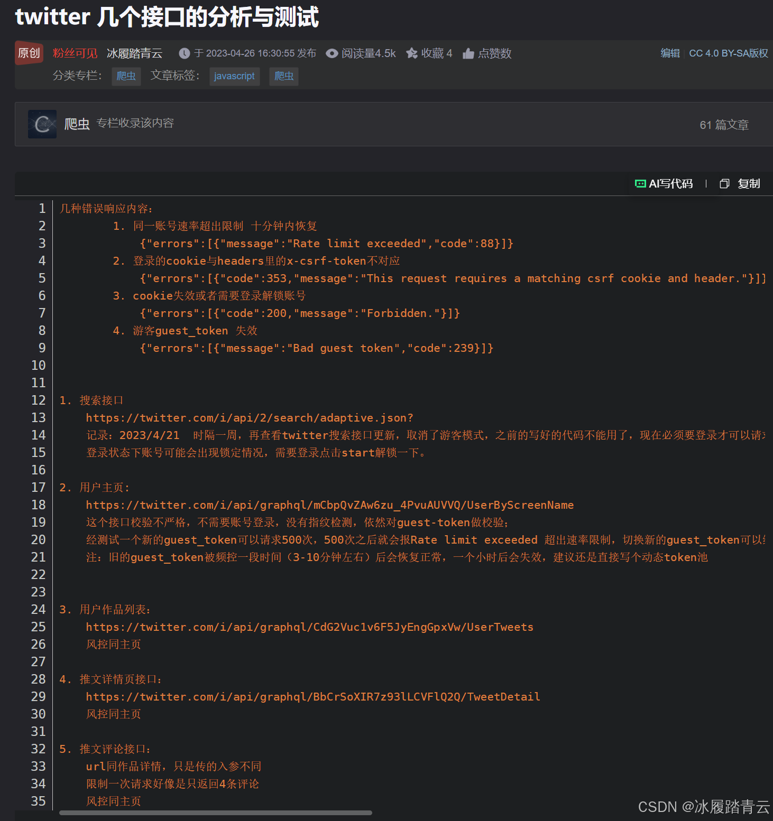Click the Rate limit exceeded error line

click(x=327, y=244)
